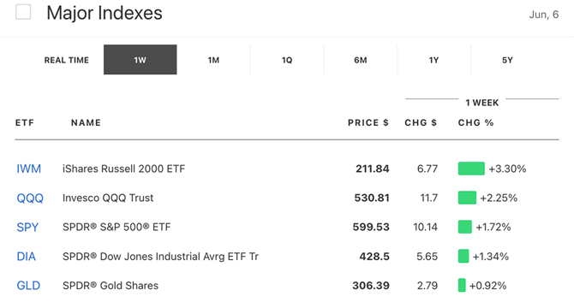Click QQQ green change bar

tap(467, 198)
